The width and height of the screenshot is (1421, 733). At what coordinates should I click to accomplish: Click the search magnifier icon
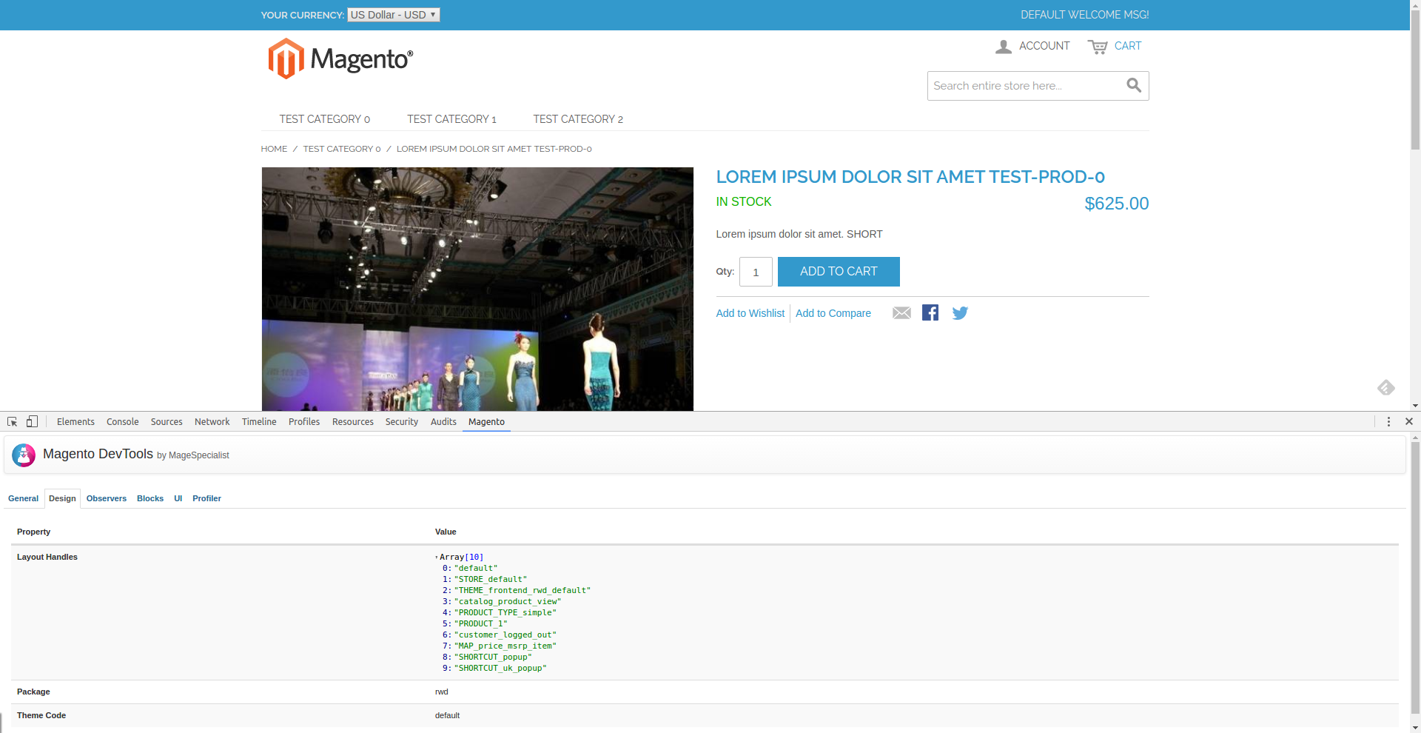pyautogui.click(x=1134, y=86)
